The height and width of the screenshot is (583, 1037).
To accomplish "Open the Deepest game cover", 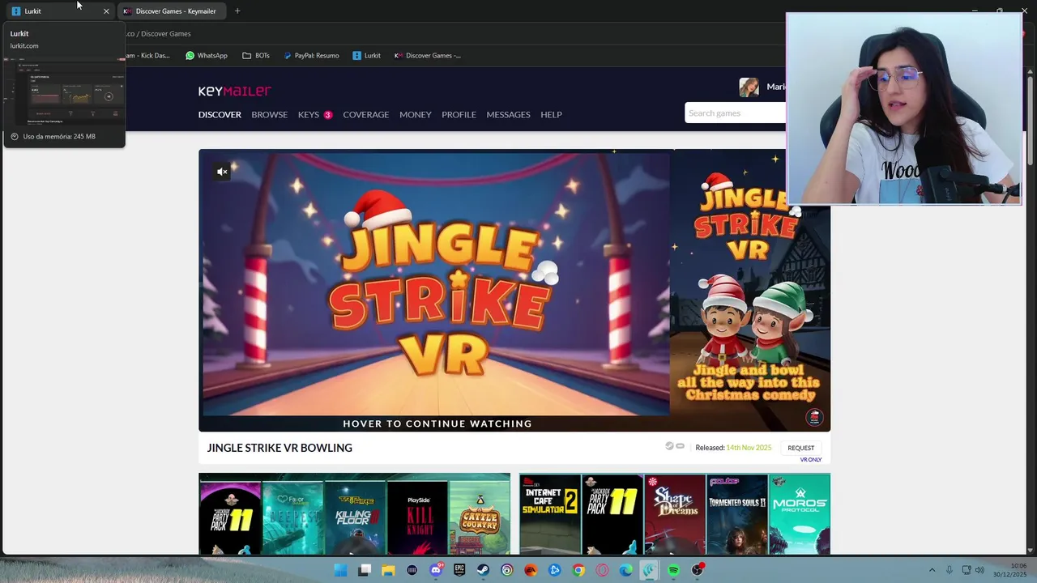I will (292, 518).
